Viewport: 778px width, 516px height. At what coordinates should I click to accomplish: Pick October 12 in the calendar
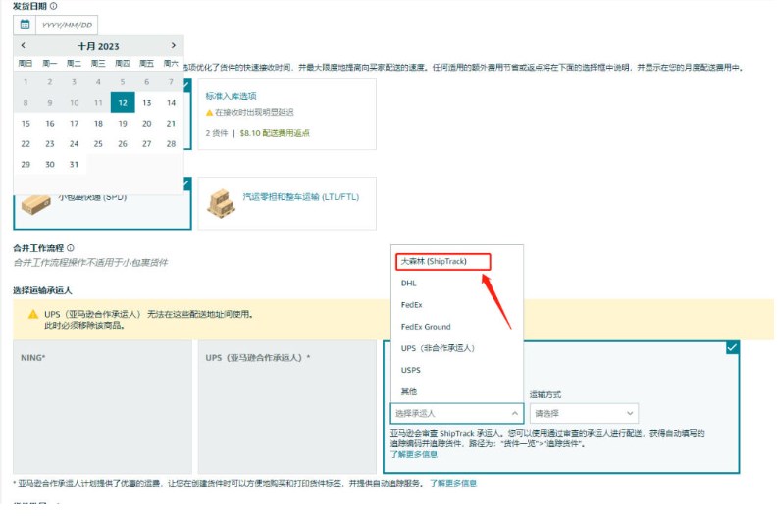pos(122,102)
